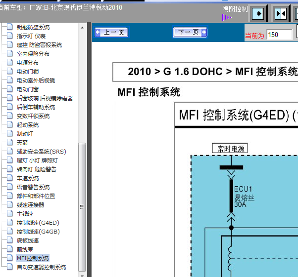Image resolution: width=298 pixels, height=277 pixels.
Task: Select 尾灯 小灯 牌照灯 entry
Action: pyautogui.click(x=37, y=160)
